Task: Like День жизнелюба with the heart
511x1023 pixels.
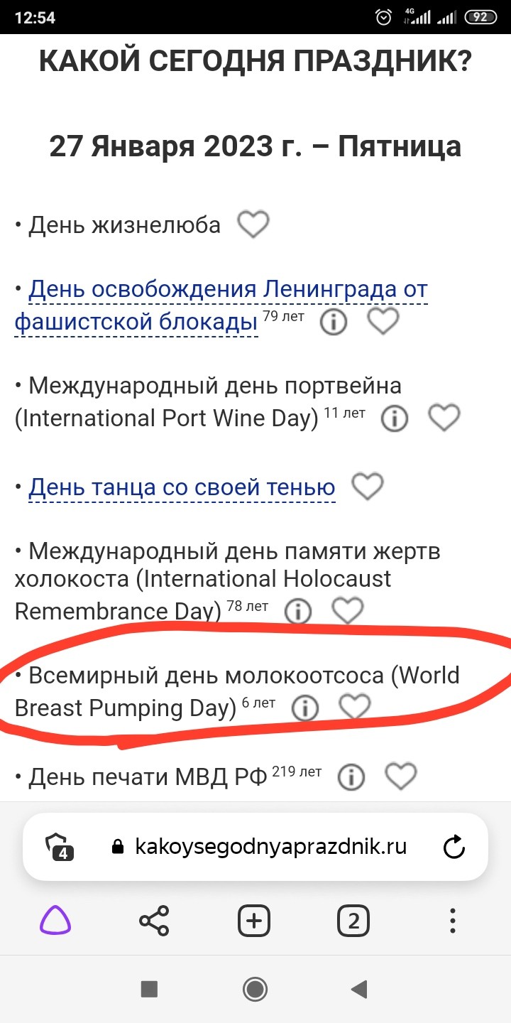Action: [253, 225]
